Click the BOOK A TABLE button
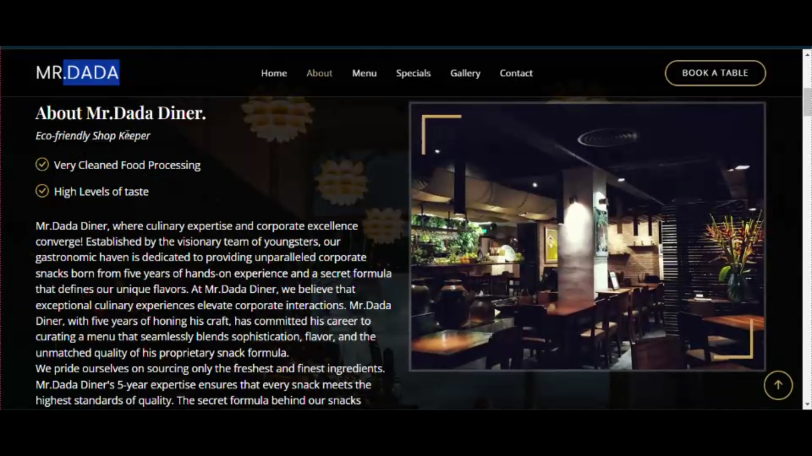The width and height of the screenshot is (812, 456). click(715, 73)
